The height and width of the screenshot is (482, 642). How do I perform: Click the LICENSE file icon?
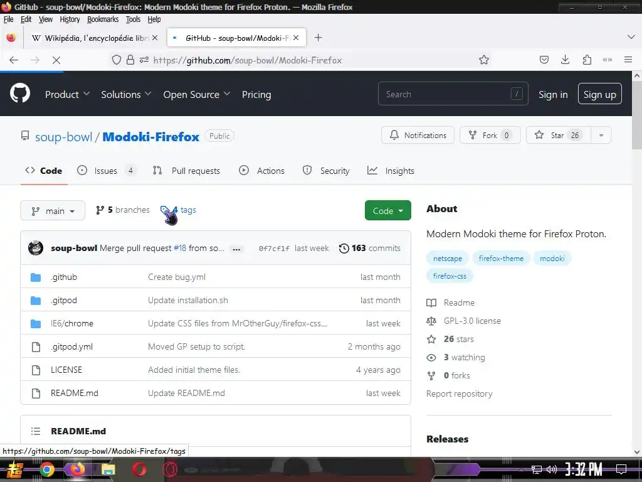[36, 370]
